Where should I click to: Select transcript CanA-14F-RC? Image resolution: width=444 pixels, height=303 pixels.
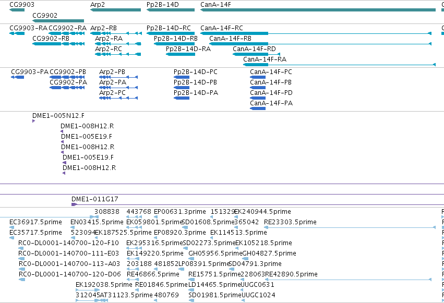pyautogui.click(x=316, y=33)
